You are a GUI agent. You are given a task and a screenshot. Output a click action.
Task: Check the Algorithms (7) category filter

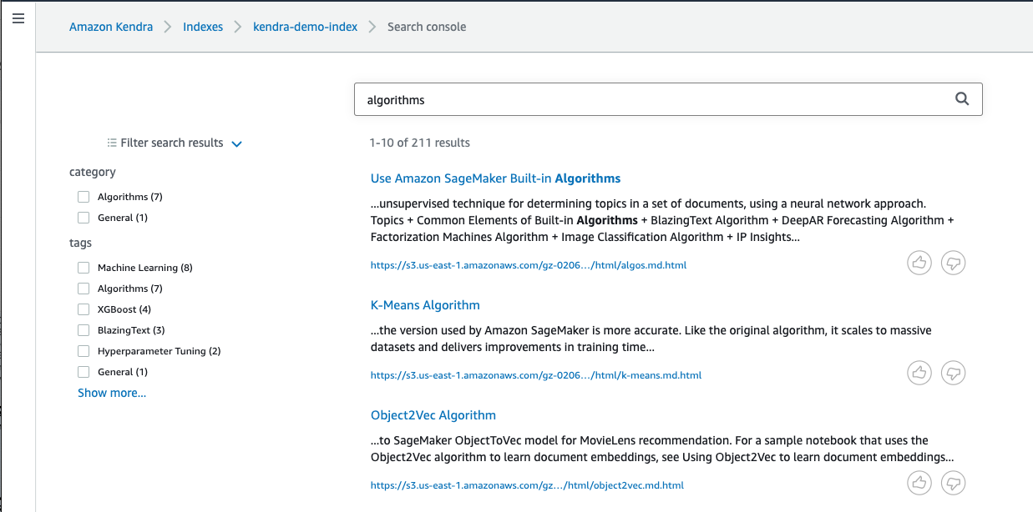click(x=84, y=197)
